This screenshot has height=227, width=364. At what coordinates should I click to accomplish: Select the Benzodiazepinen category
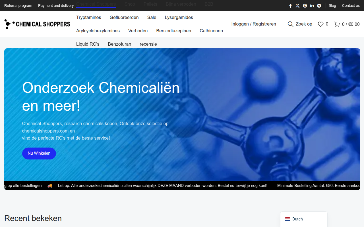(x=173, y=31)
